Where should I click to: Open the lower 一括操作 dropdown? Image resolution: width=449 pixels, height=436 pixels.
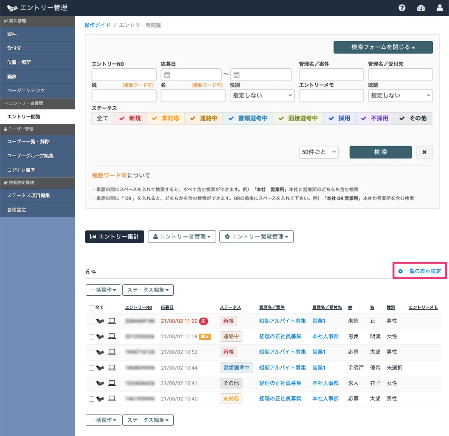[x=103, y=420]
